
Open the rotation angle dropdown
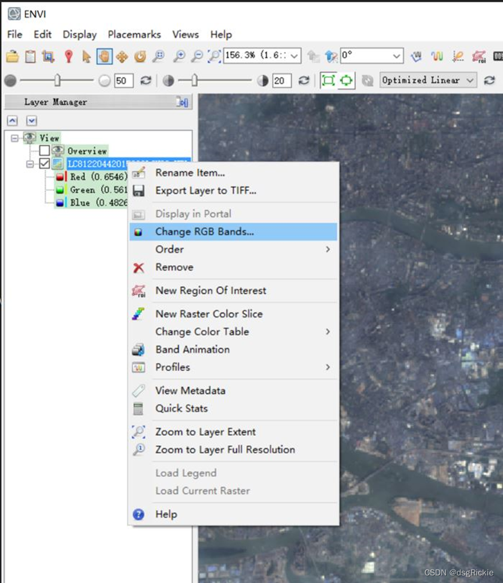(x=397, y=56)
